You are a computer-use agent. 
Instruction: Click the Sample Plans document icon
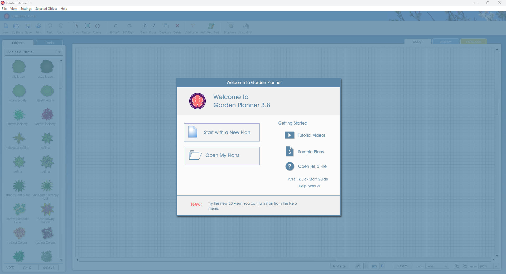click(290, 151)
